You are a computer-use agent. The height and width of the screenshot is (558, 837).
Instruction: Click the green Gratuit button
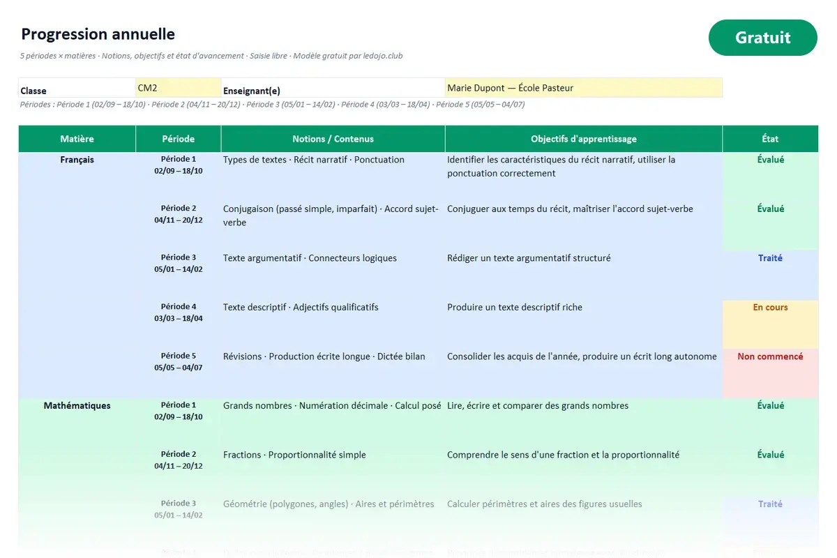(762, 38)
